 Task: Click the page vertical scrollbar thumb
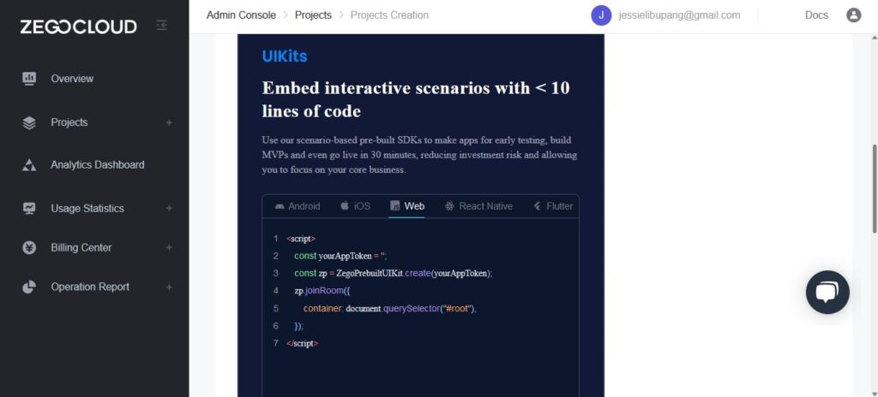pyautogui.click(x=874, y=188)
